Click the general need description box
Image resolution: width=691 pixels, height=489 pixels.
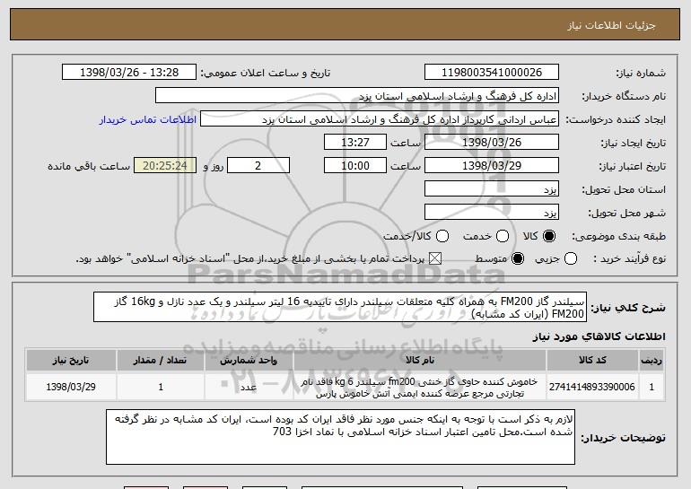tap(340, 307)
